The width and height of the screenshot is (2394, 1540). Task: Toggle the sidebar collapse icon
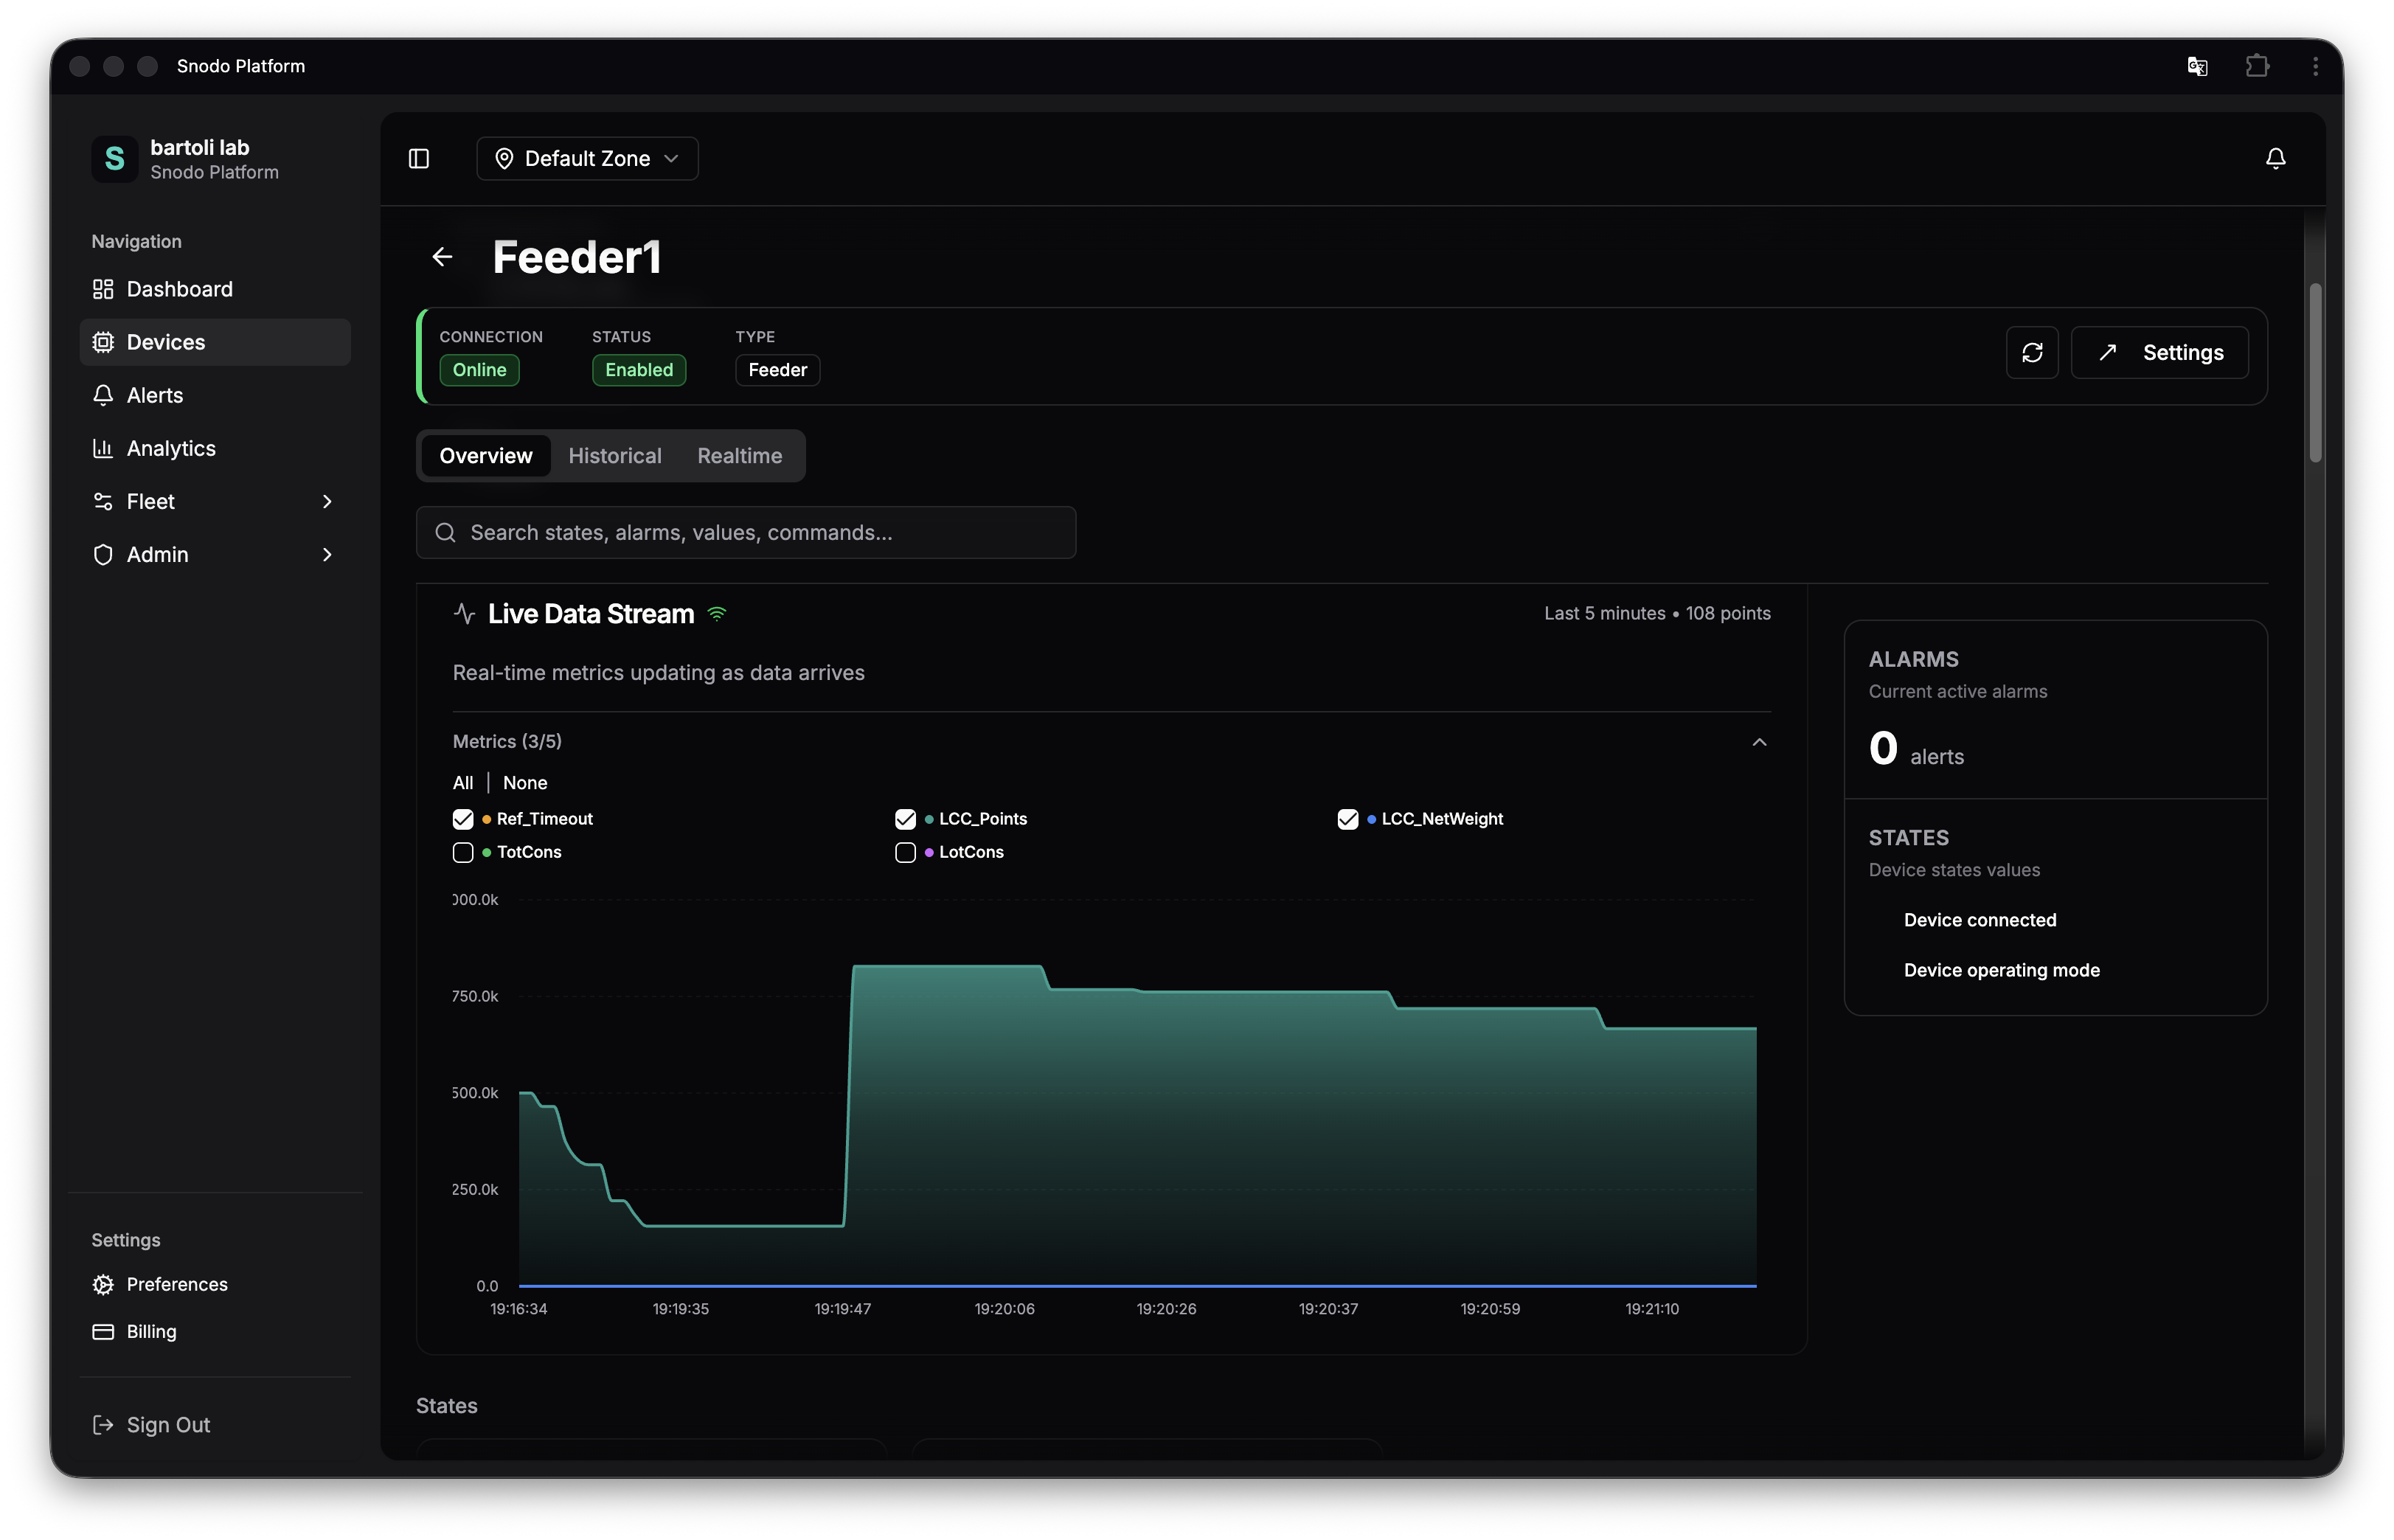419,158
